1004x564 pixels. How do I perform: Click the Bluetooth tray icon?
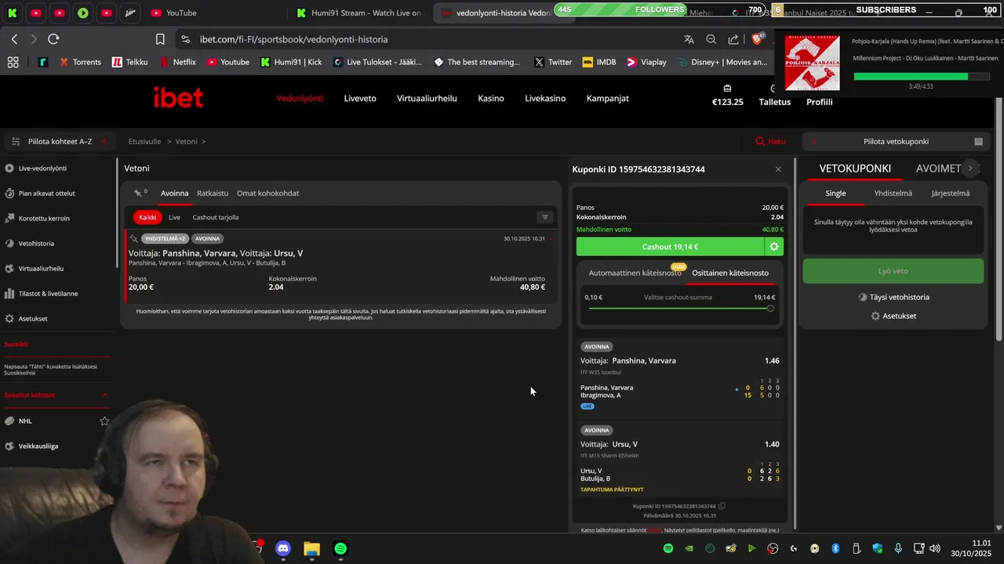click(835, 548)
